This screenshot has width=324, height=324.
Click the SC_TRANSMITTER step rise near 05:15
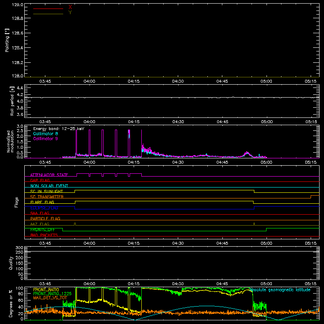(x=311, y=197)
